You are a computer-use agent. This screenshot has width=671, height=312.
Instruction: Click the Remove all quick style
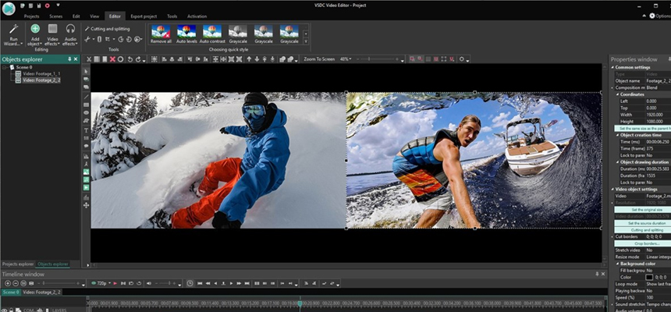[161, 33]
